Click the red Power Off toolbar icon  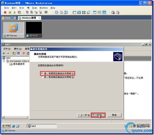tap(5, 12)
